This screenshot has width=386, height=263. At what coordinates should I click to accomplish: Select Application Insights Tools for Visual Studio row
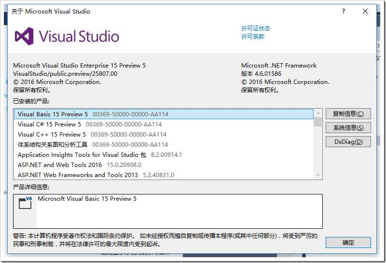point(164,154)
